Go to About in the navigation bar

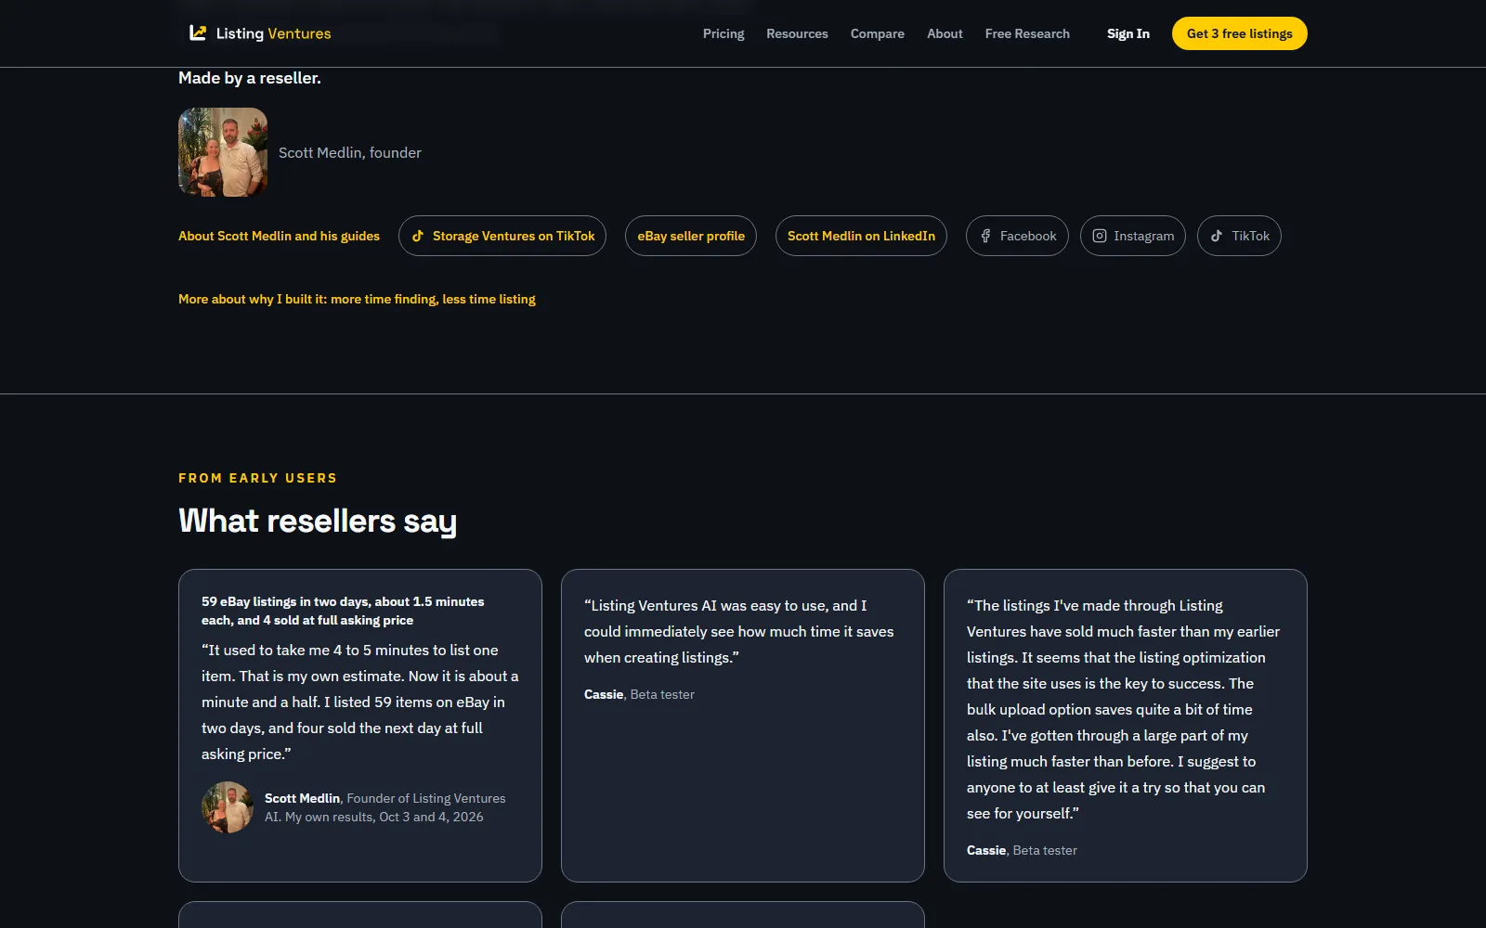945,33
